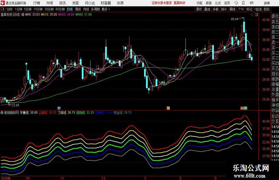Switch to 60分钟 period tab

click(60, 9)
